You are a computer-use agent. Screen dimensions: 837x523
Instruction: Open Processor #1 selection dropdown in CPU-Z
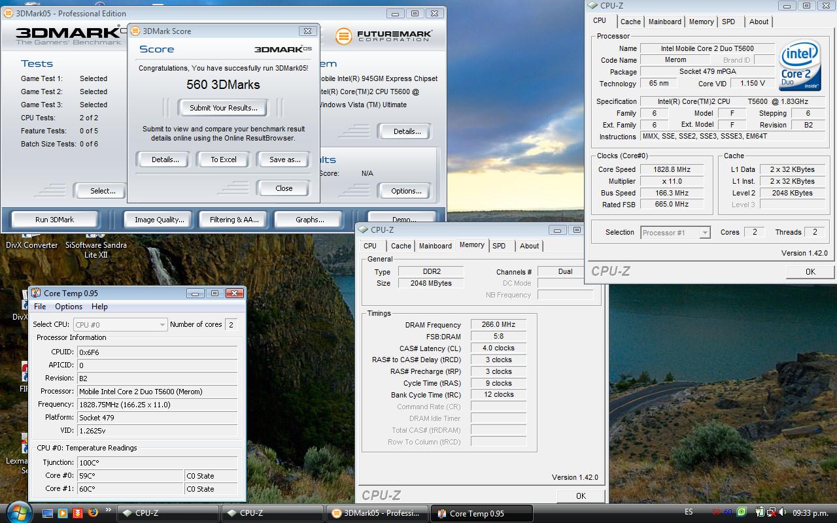[x=675, y=233]
